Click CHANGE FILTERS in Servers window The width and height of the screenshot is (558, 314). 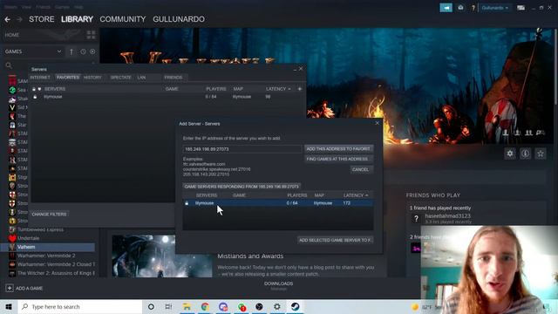pos(49,215)
